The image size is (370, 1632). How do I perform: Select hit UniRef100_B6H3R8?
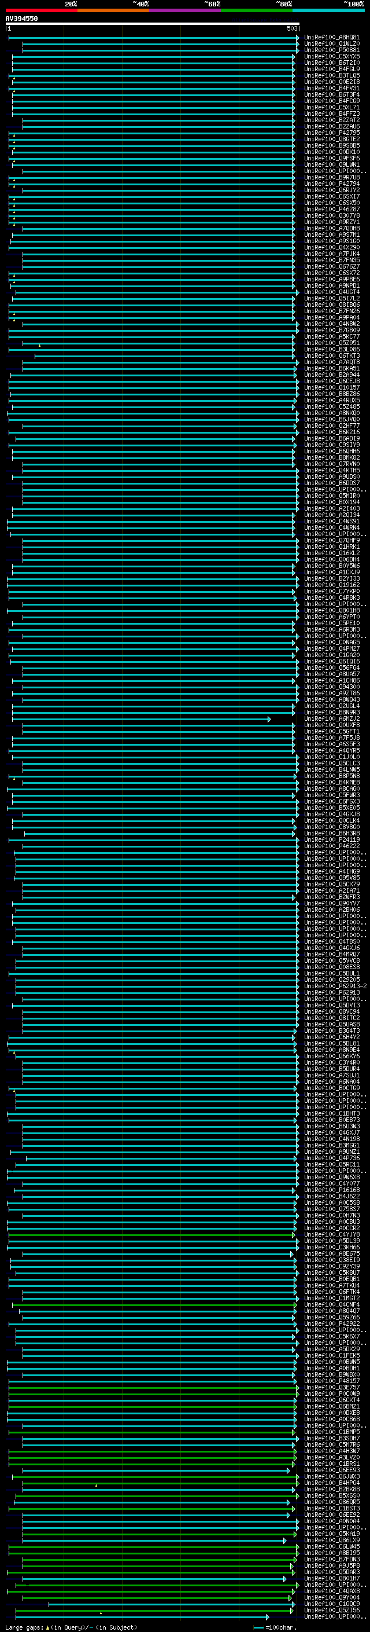click(x=332, y=833)
